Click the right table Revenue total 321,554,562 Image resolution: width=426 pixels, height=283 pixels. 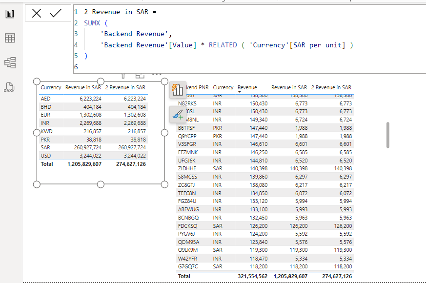pyautogui.click(x=252, y=276)
